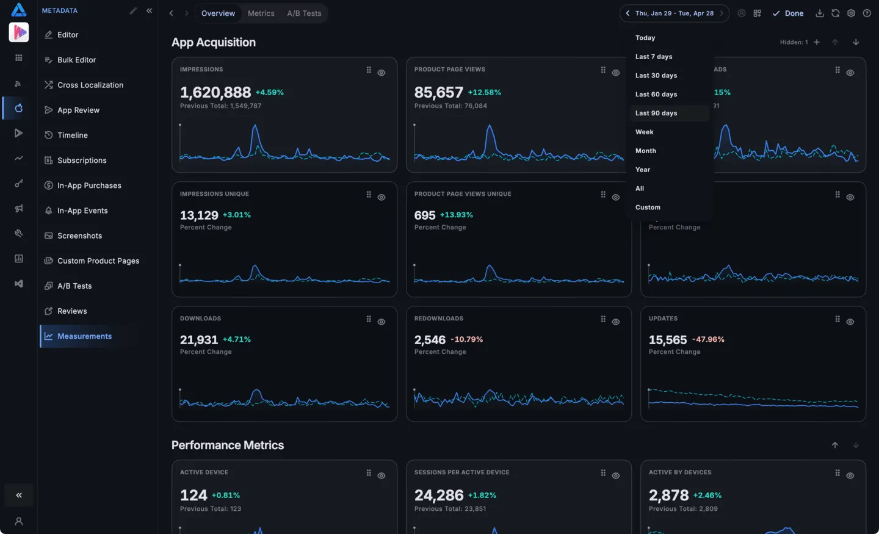Toggle the eye icon on Sessions Per Active Device
879x534 pixels.
pyautogui.click(x=616, y=475)
